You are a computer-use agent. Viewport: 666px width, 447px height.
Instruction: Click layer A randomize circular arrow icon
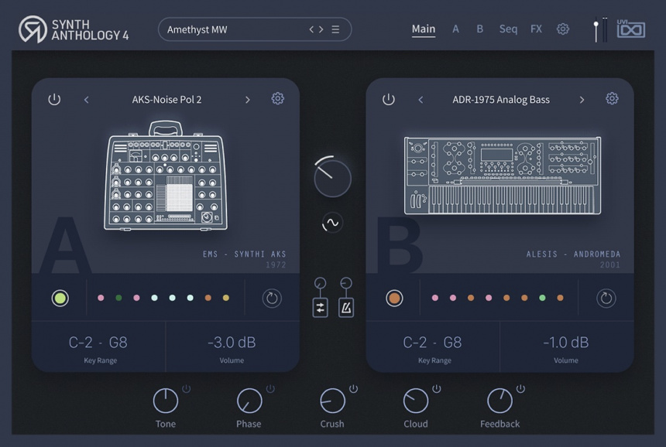[272, 299]
